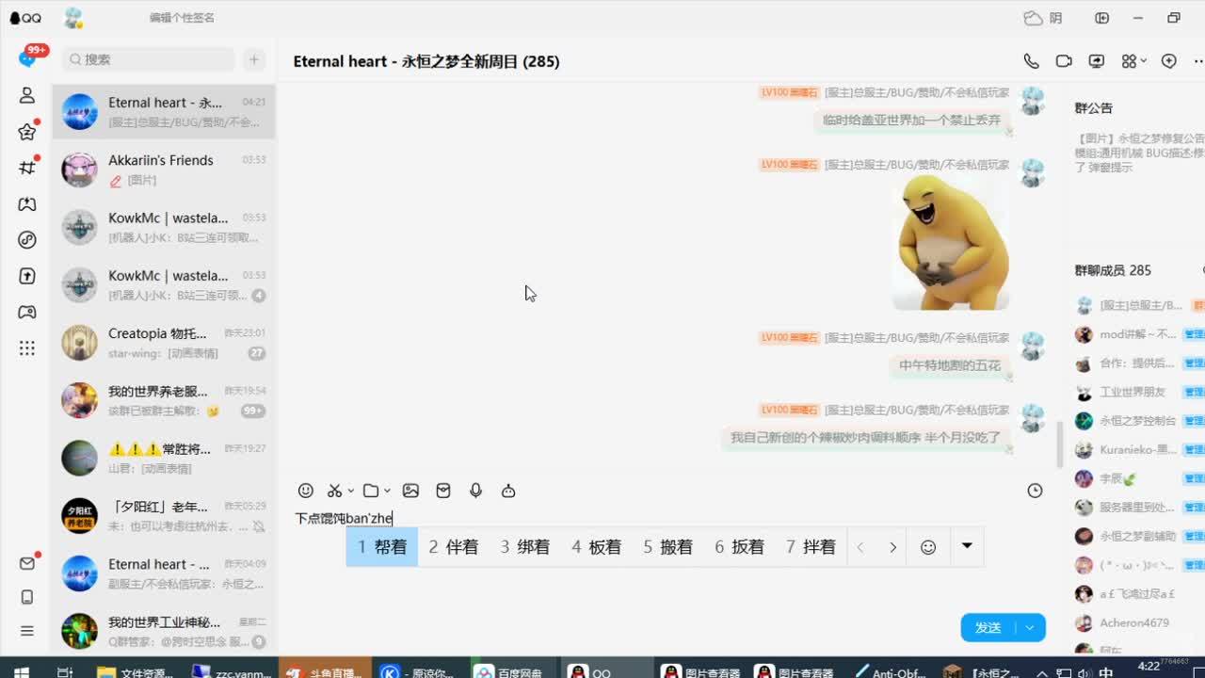Click the 搜索 search field
1205x678 pixels.
click(149, 59)
